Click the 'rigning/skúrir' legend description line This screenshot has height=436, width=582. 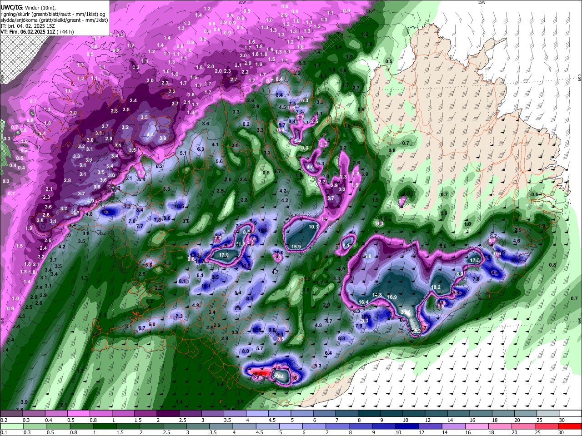54,14
